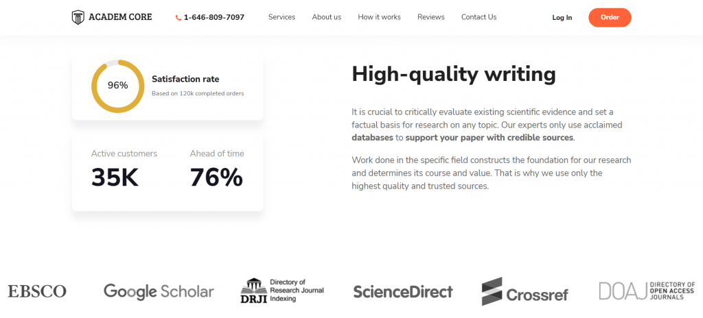Click the orange phone handset icon

178,18
